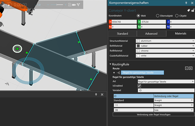The width and height of the screenshot is (195, 126).
Task: Click the ID column header
Action: click(133, 96)
